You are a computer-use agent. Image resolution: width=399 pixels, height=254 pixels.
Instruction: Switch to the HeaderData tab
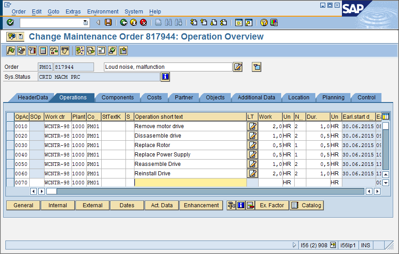point(33,98)
